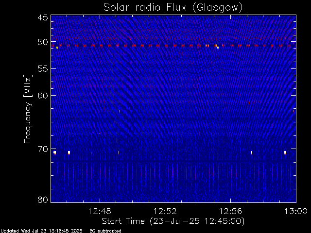Click the 55 frequency tick label

tap(43, 69)
